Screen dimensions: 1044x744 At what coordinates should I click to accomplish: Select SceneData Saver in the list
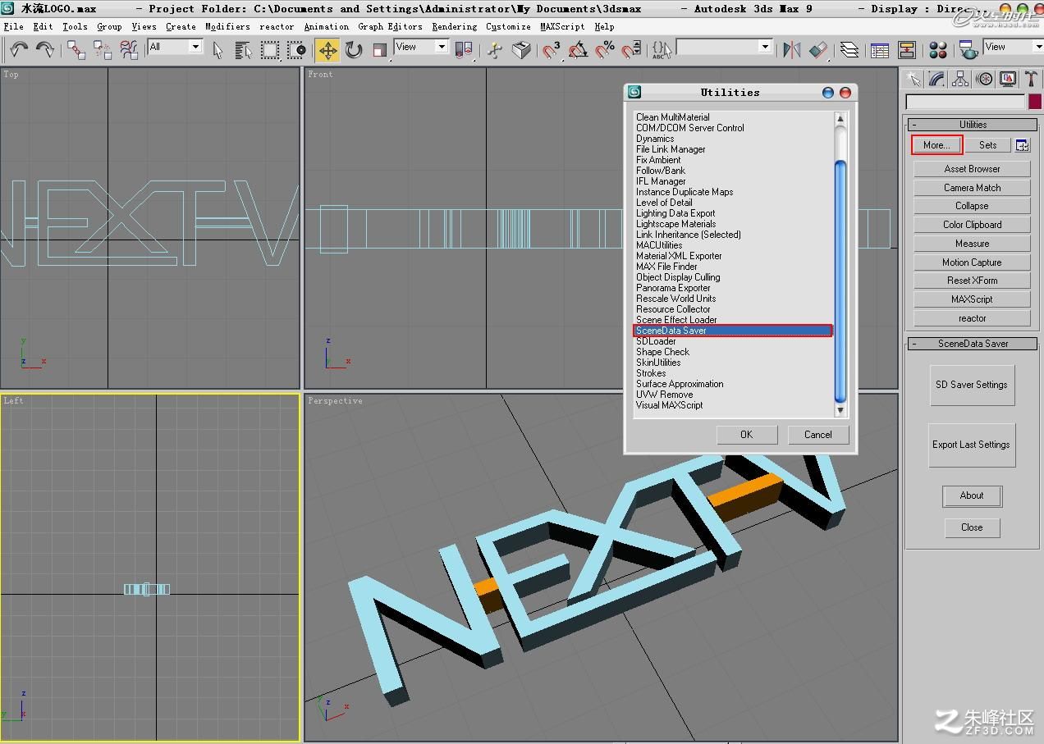[733, 331]
